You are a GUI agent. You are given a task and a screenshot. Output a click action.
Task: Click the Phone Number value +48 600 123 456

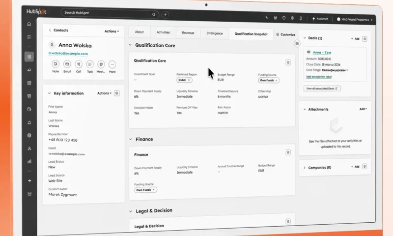[x=63, y=140]
